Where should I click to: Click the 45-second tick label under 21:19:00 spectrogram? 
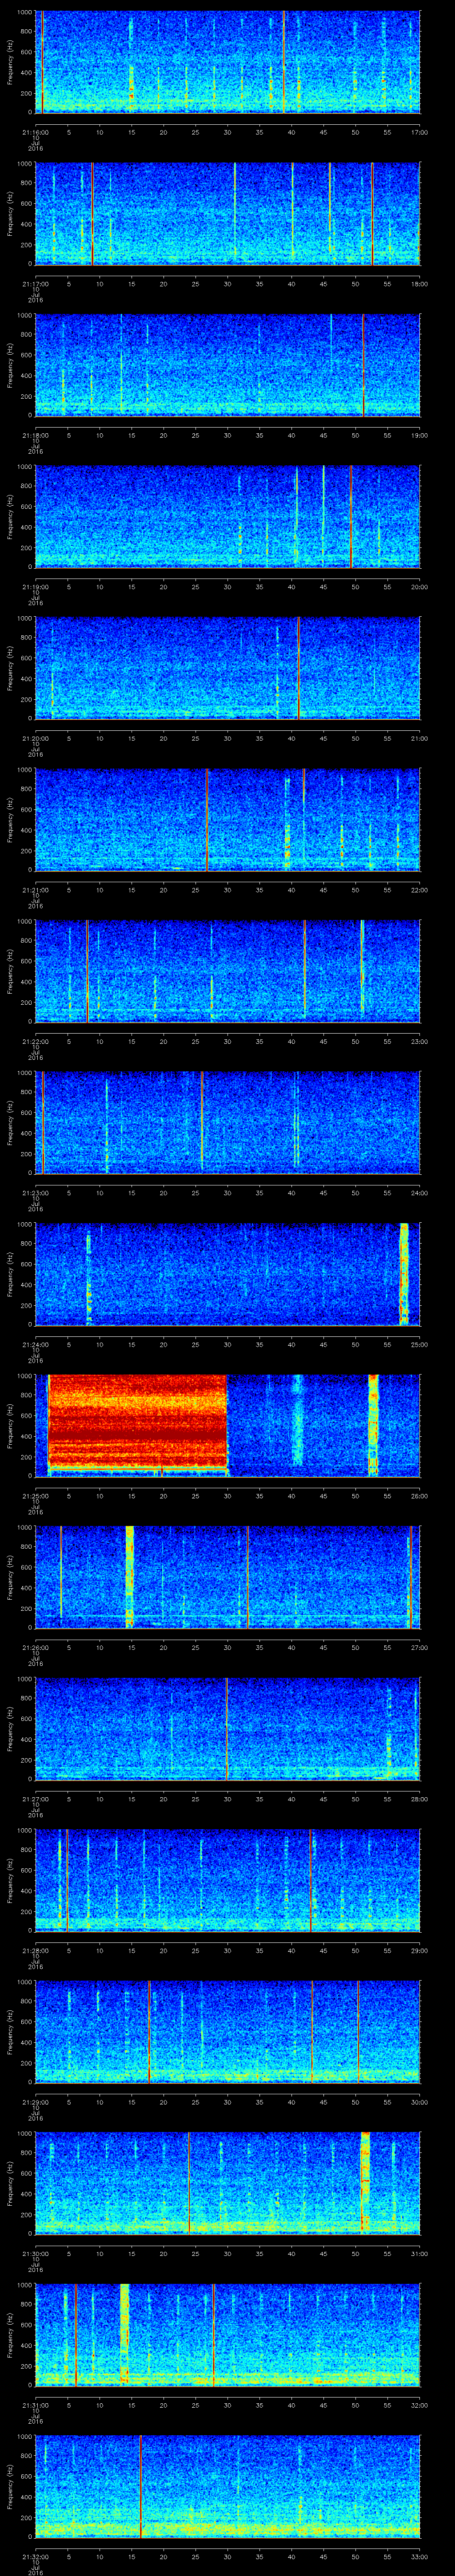[323, 587]
